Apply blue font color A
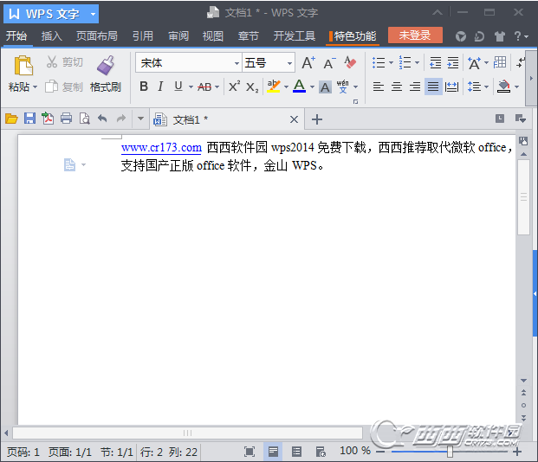 coord(300,87)
